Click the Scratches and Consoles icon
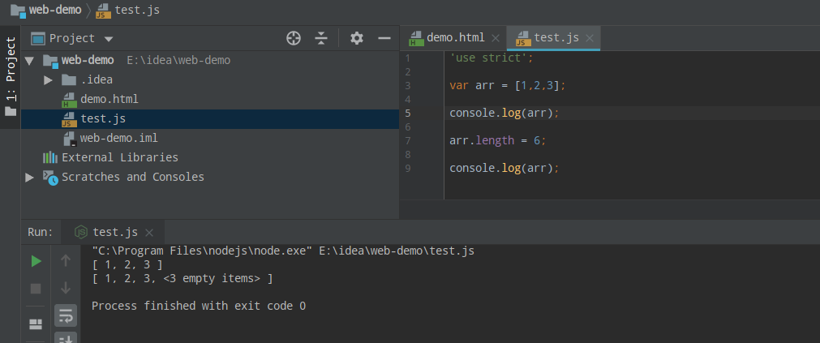This screenshot has width=820, height=343. pyautogui.click(x=50, y=178)
